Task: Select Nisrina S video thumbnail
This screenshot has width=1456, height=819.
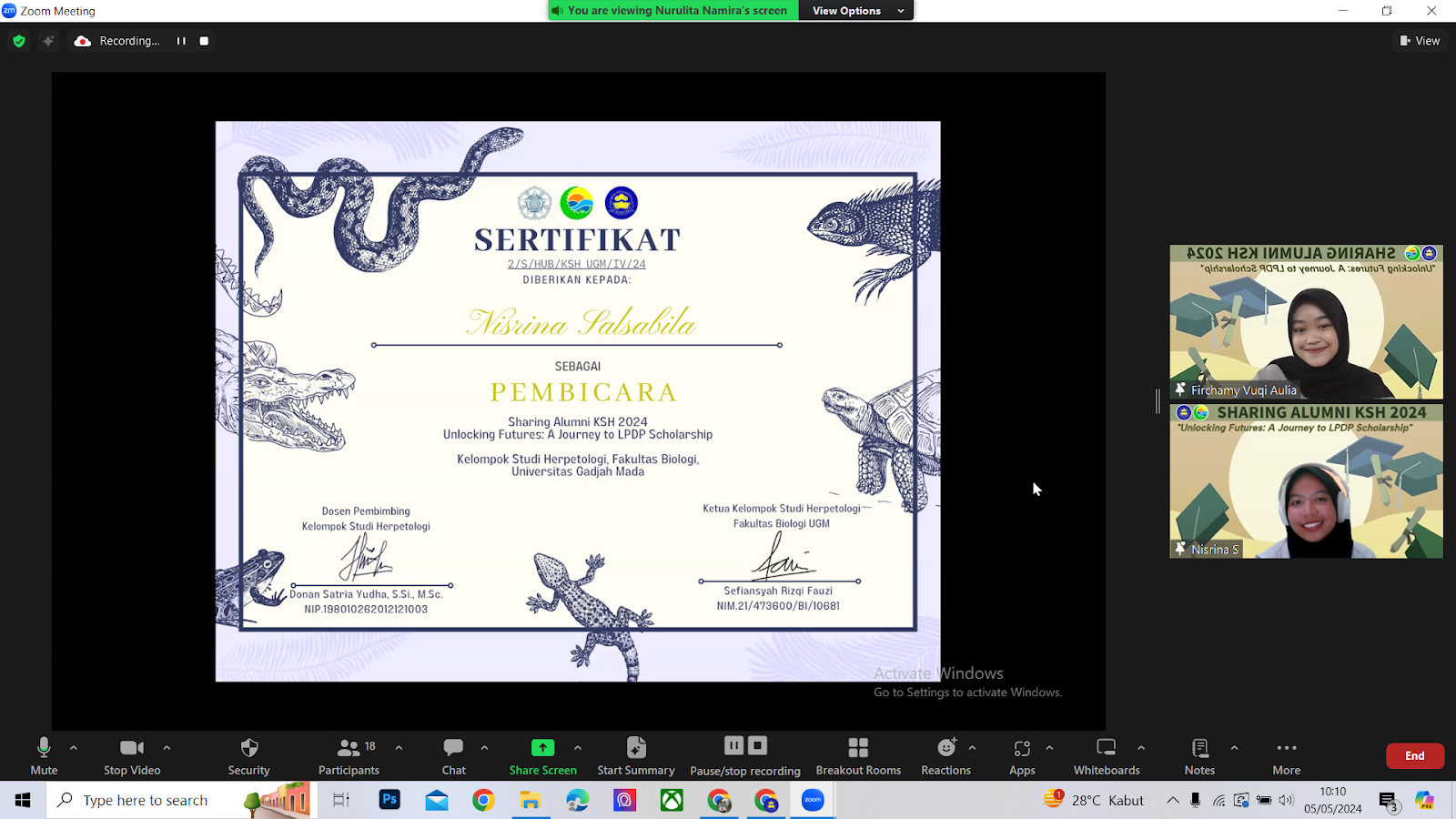Action: pyautogui.click(x=1306, y=481)
